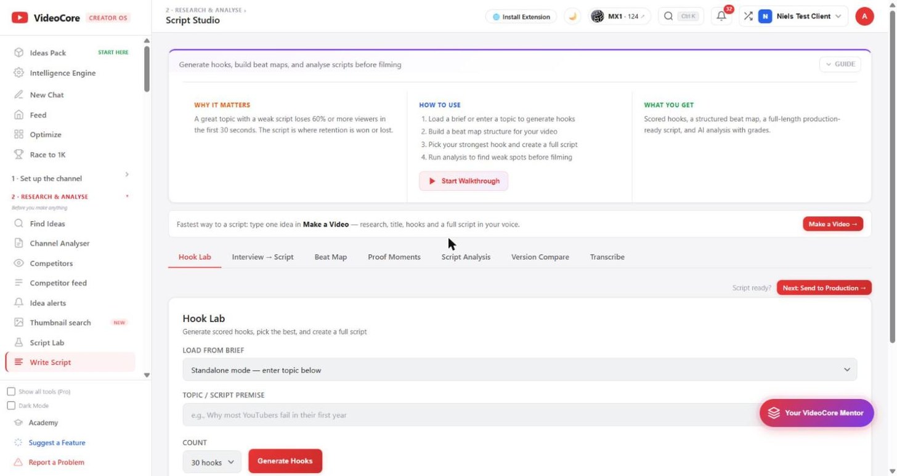Screen dimensions: 897x476
Task: Click the Intelligence Engine gear icon
Action: pyautogui.click(x=18, y=73)
